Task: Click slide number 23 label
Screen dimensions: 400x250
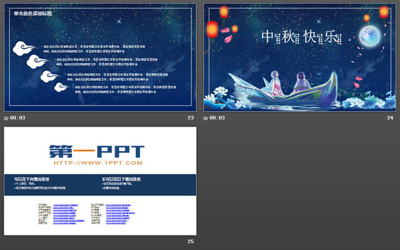Action: (x=191, y=118)
